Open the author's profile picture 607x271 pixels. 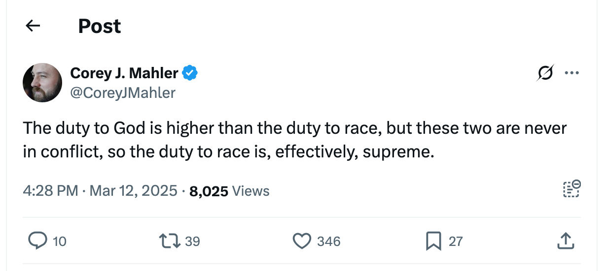pos(42,83)
